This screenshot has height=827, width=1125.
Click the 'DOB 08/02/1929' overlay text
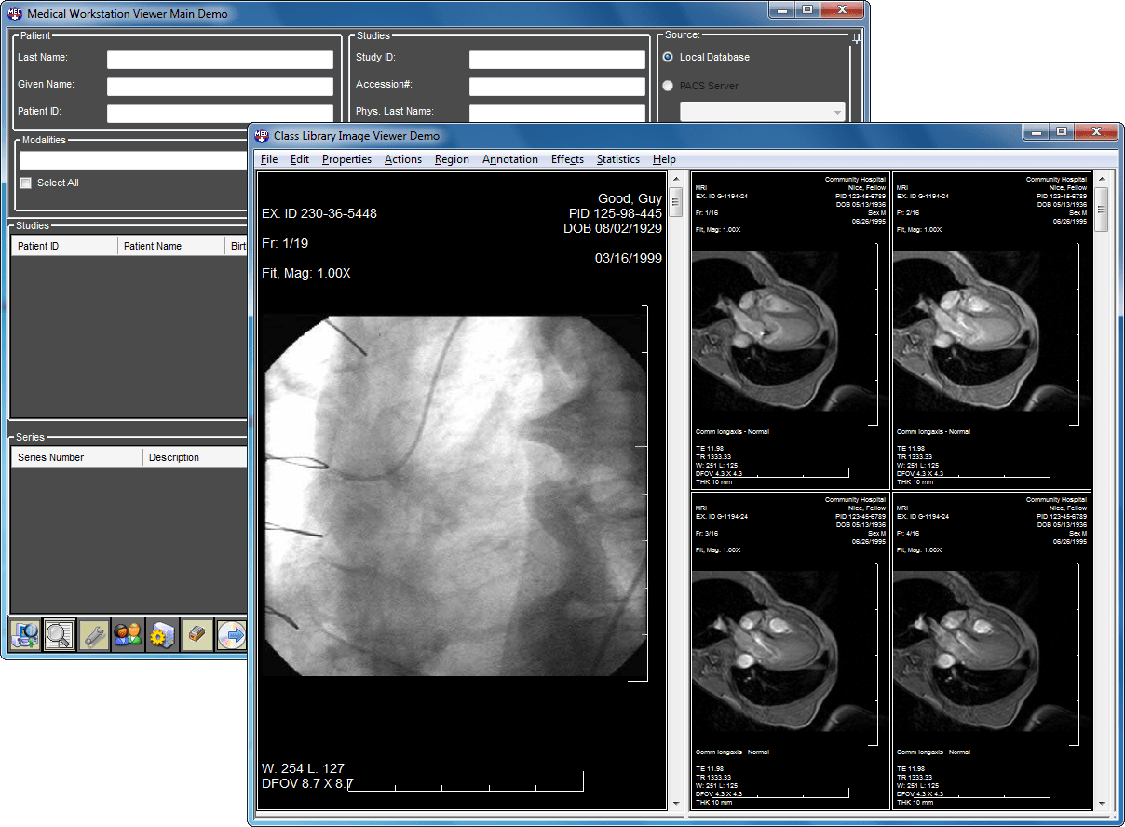(x=613, y=228)
